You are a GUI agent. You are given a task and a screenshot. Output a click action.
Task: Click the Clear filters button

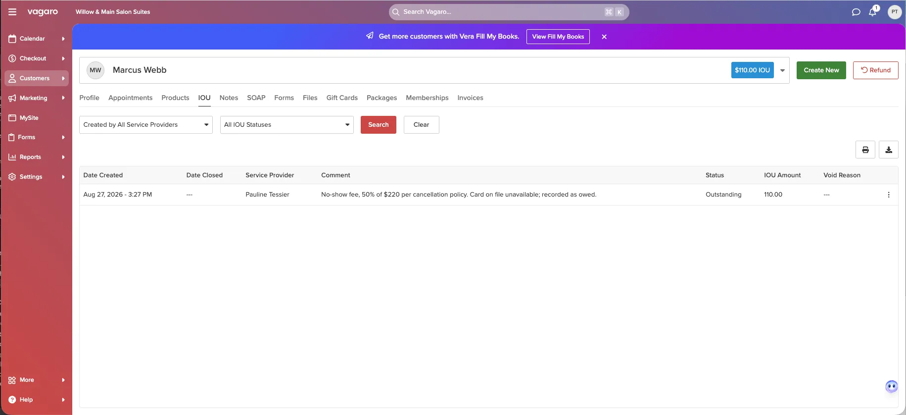422,125
